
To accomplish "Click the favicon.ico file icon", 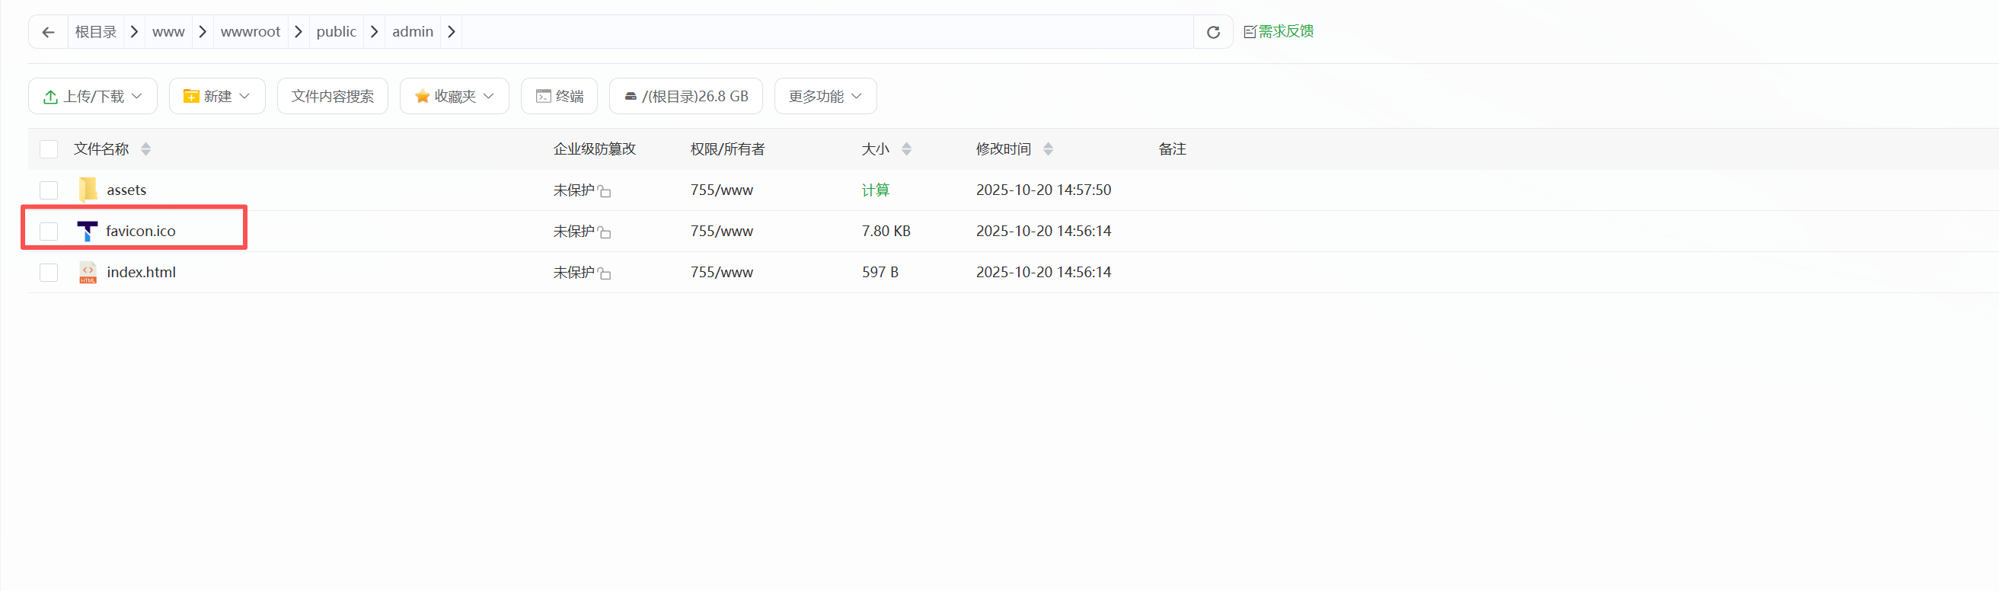I will [87, 231].
